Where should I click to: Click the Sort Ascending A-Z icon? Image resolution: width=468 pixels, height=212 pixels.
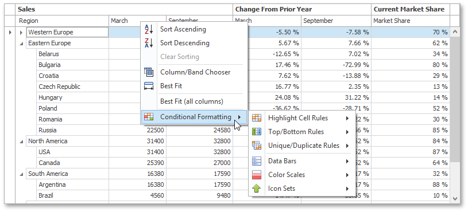tap(149, 29)
